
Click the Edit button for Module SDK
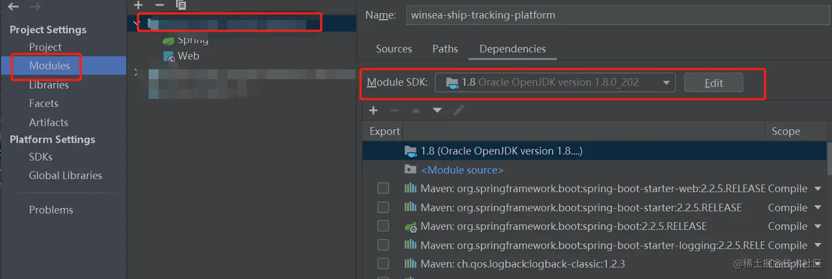click(x=713, y=83)
